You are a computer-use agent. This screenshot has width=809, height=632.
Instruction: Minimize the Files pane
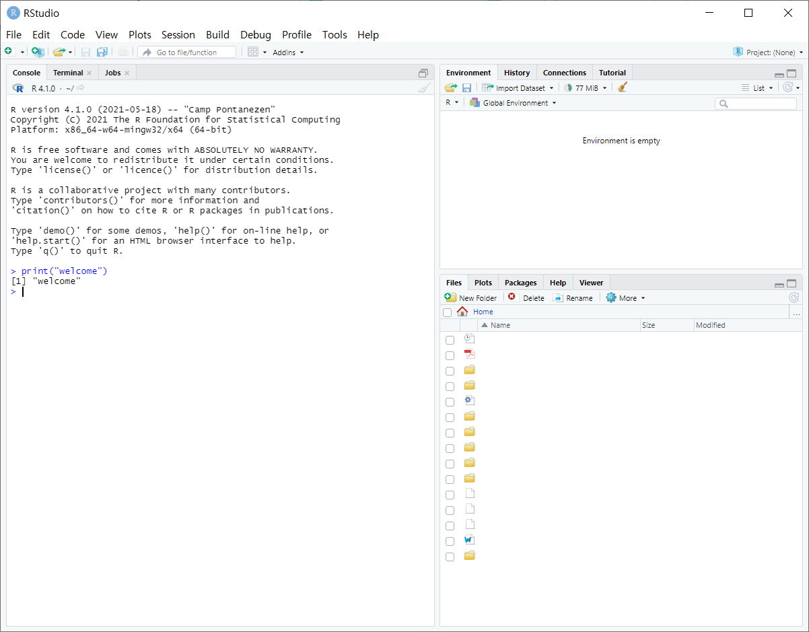[779, 284]
